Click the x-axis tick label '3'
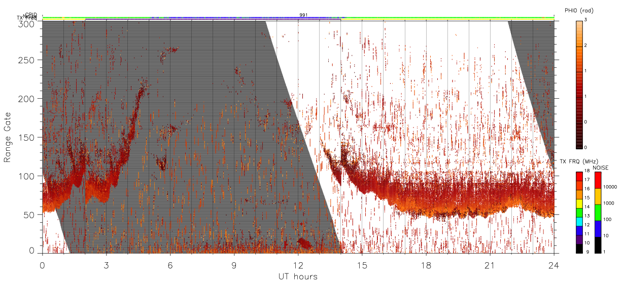Viewport: 623px width, 287px height. tap(106, 265)
